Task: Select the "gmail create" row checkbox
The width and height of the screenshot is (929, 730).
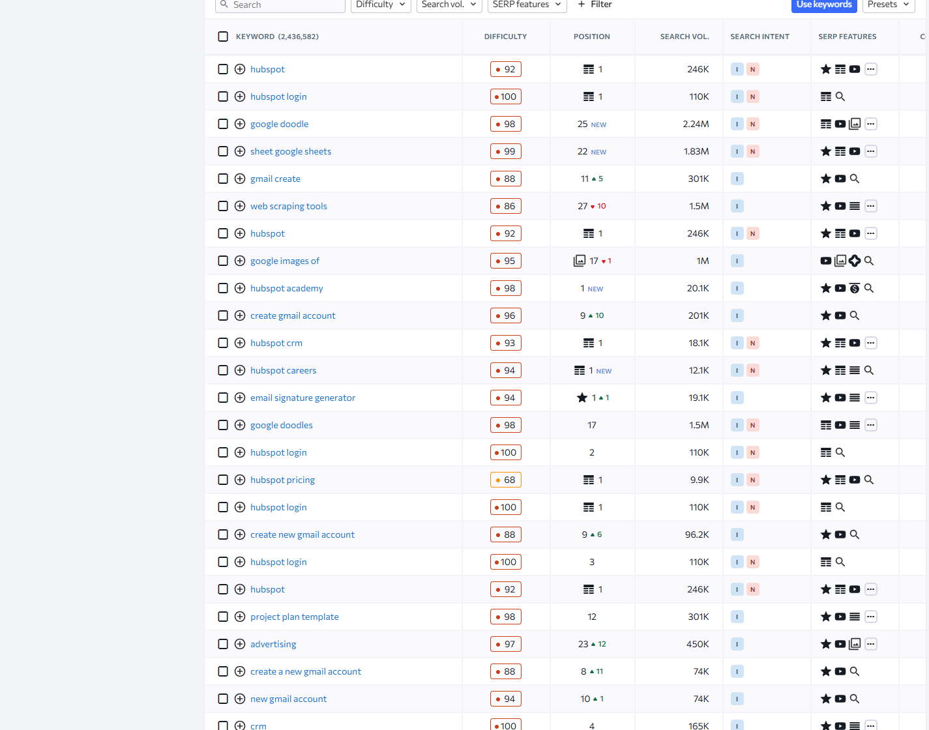Action: click(223, 179)
